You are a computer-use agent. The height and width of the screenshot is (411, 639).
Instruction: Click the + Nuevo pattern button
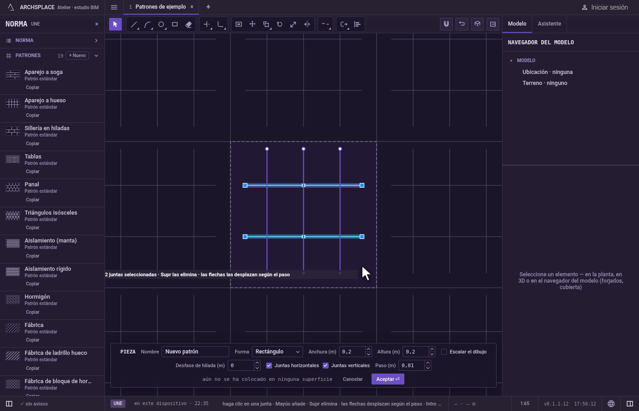point(78,56)
